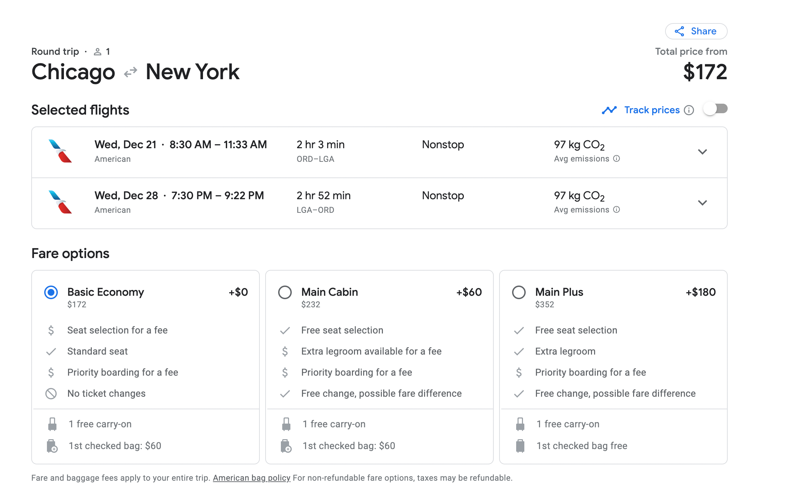The width and height of the screenshot is (795, 497).
Task: Enable the Track prices toggle switch
Action: (715, 109)
